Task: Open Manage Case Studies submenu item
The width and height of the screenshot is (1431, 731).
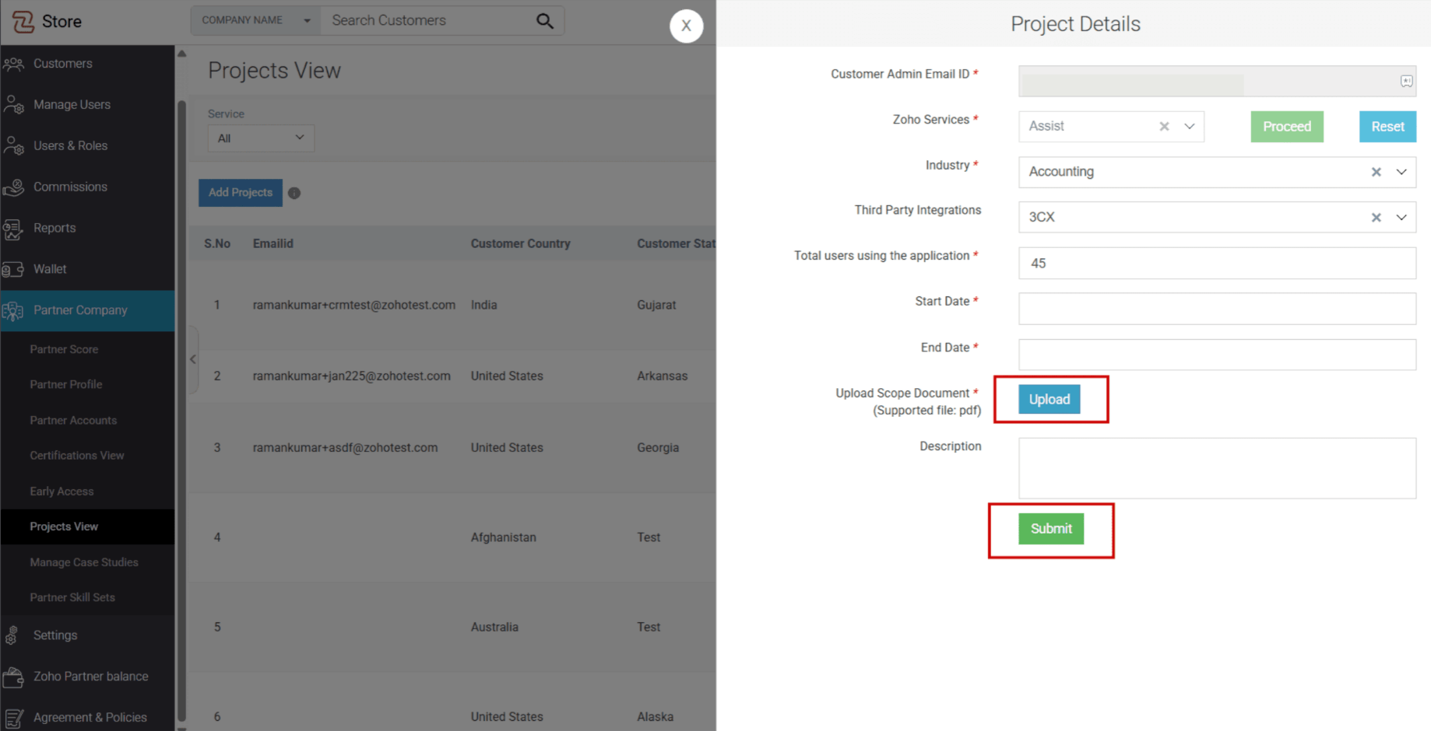Action: [x=84, y=562]
